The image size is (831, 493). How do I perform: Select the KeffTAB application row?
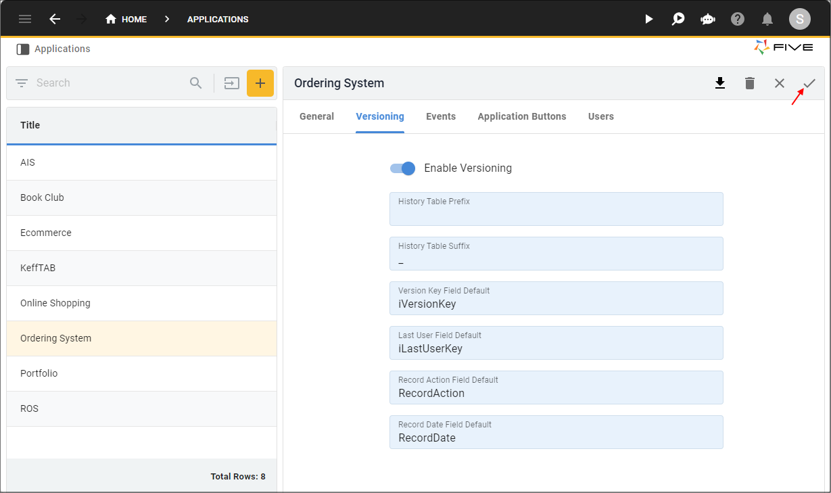pyautogui.click(x=141, y=268)
